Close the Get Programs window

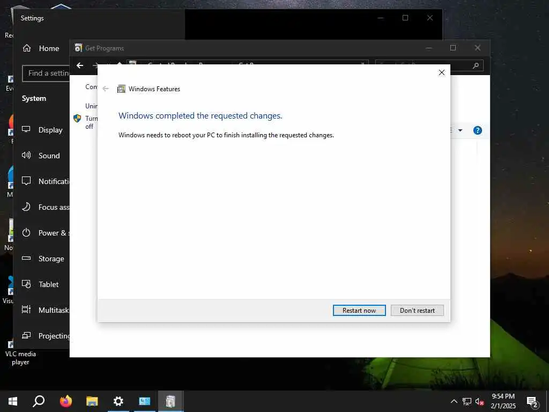(477, 48)
